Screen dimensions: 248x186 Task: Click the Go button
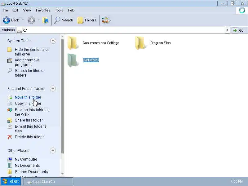pos(238,30)
